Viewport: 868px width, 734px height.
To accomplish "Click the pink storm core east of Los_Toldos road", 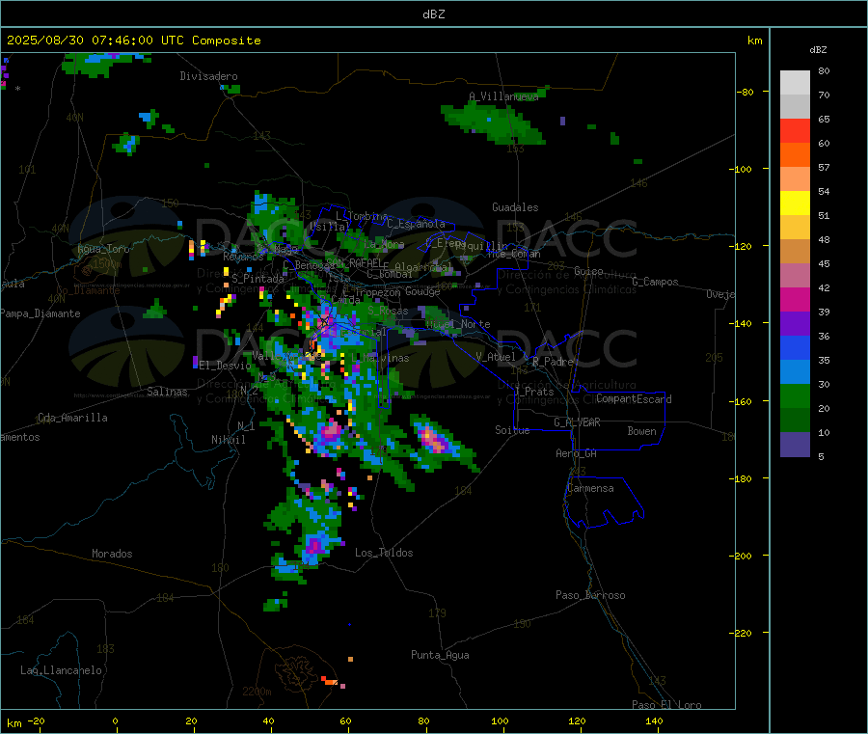I will [433, 440].
